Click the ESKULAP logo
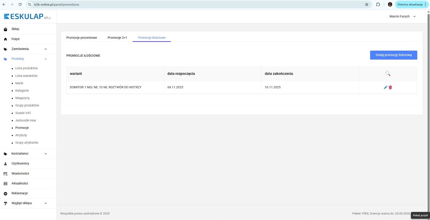This screenshot has height=220, width=430. coord(27,17)
